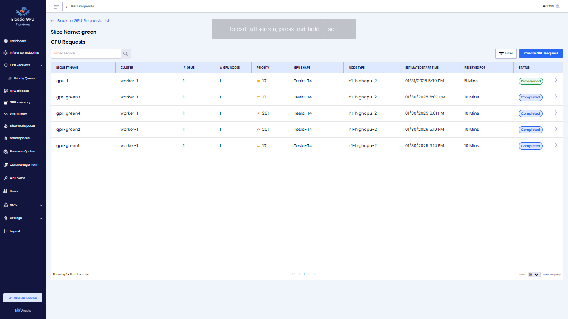
Task: Click the GPU Requests breadcrumb
Action: coord(82,7)
